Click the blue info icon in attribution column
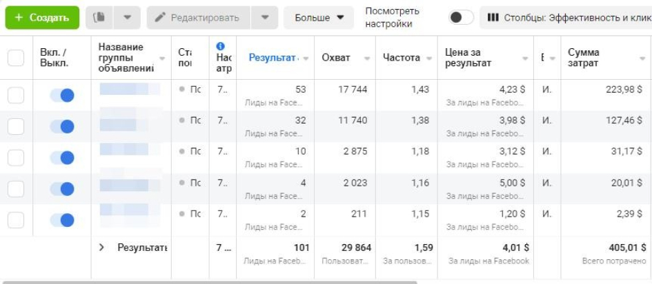Image resolution: width=652 pixels, height=284 pixels. 221,46
